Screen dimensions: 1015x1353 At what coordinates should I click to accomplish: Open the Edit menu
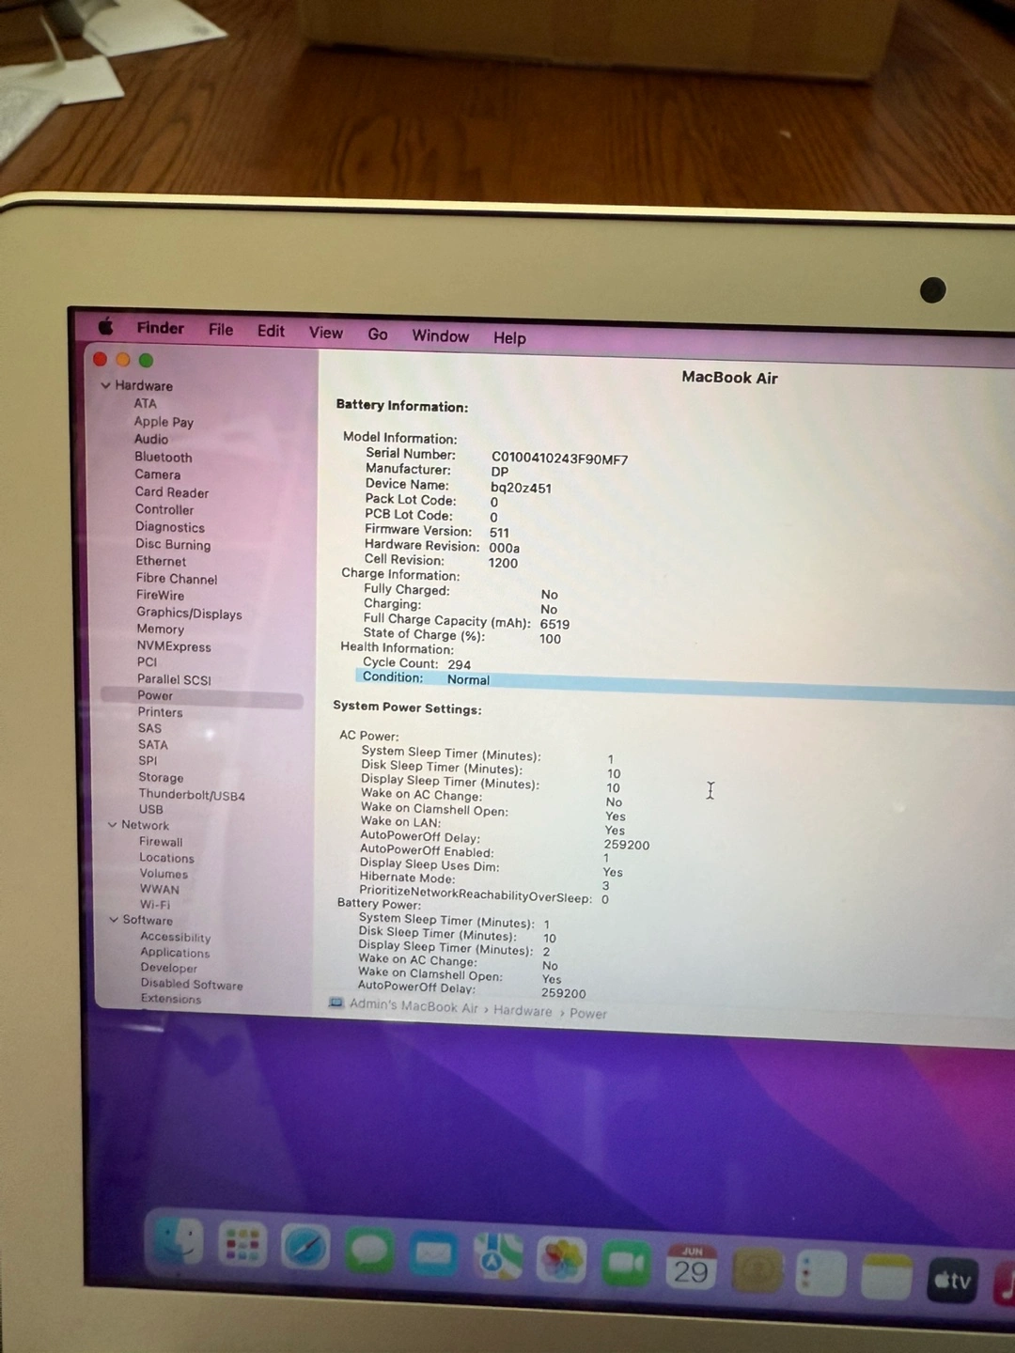(x=271, y=331)
